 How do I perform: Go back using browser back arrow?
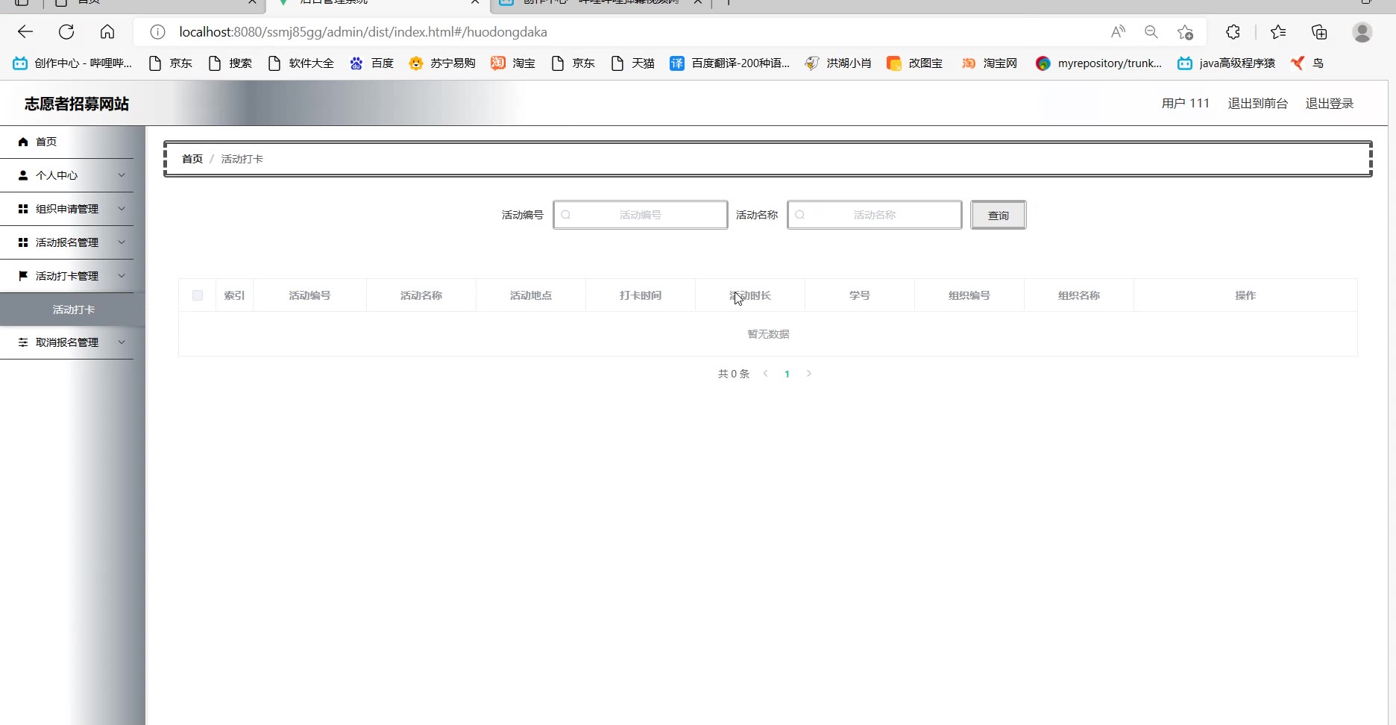tap(25, 32)
